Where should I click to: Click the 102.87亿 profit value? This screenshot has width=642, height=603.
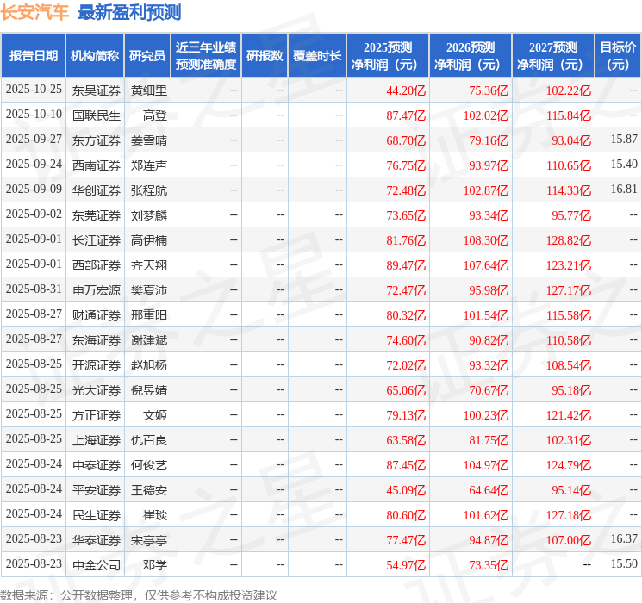(x=486, y=190)
